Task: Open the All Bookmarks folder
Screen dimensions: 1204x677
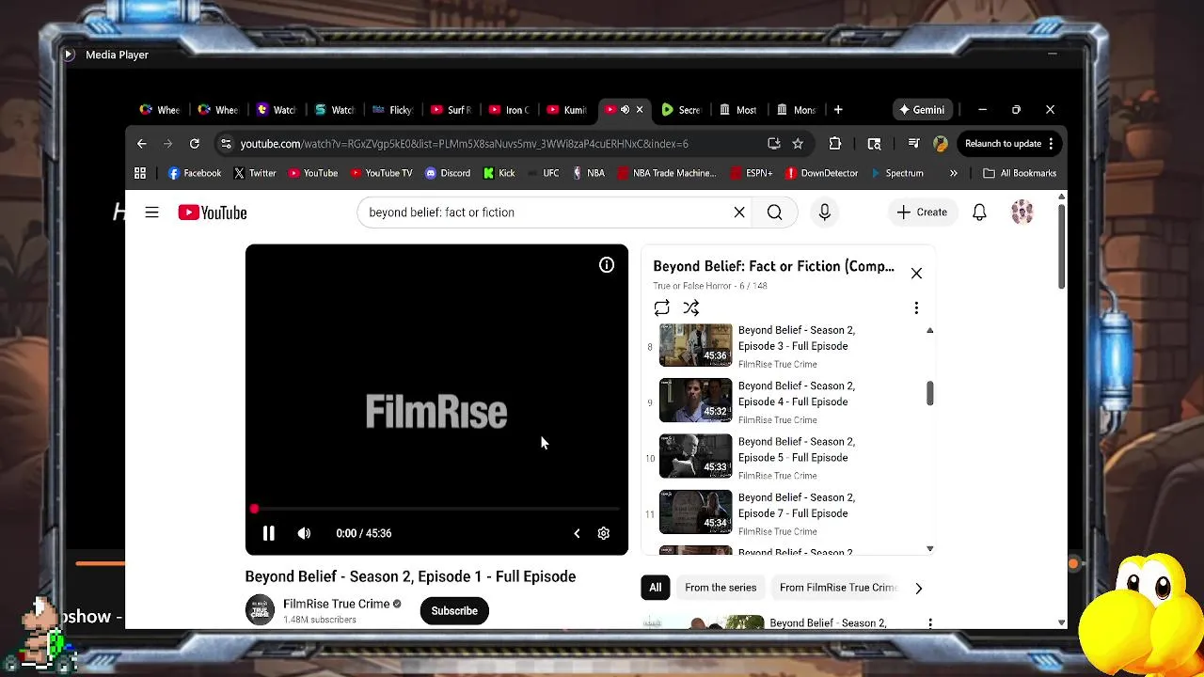Action: [1020, 173]
